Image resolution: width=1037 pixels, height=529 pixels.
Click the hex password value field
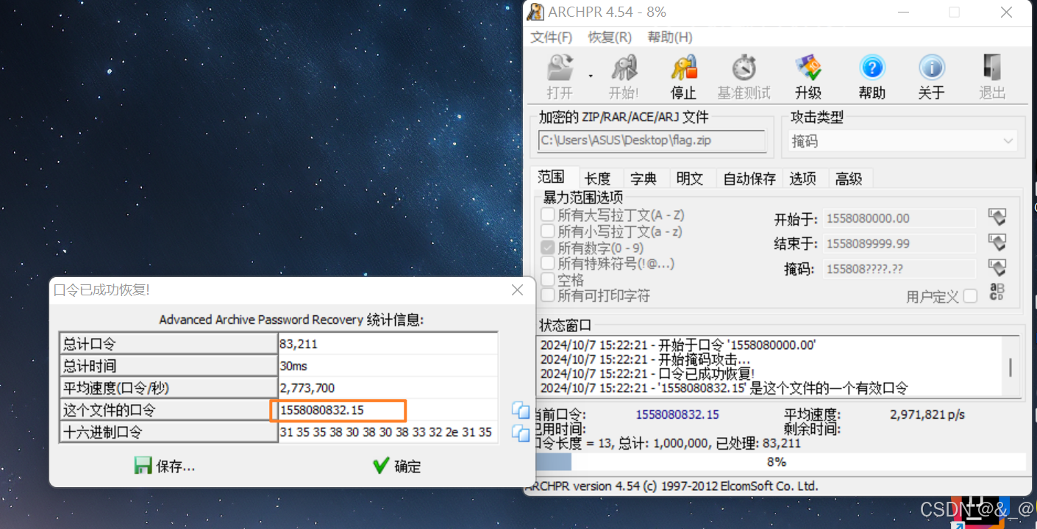click(388, 433)
